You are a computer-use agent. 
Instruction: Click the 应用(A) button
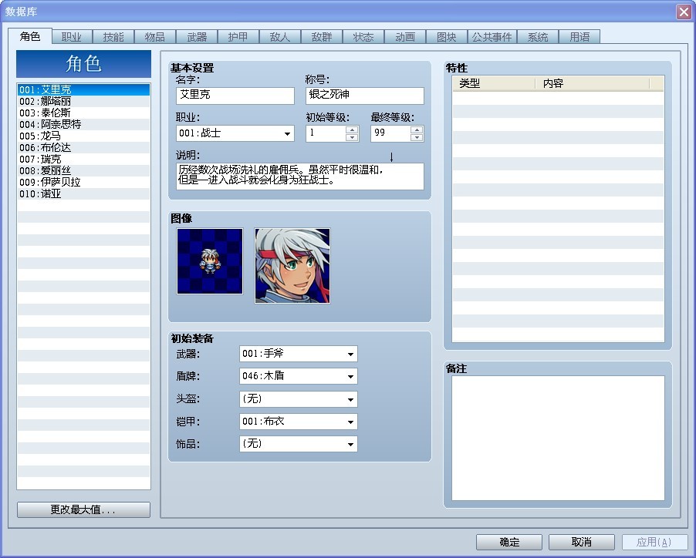point(655,542)
